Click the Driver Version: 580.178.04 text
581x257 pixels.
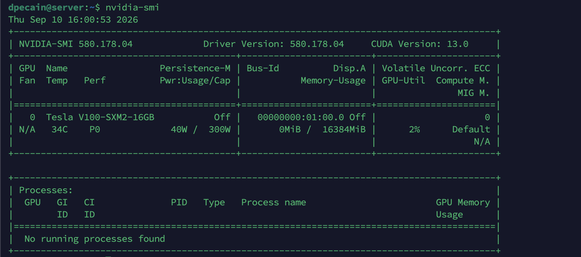[274, 44]
